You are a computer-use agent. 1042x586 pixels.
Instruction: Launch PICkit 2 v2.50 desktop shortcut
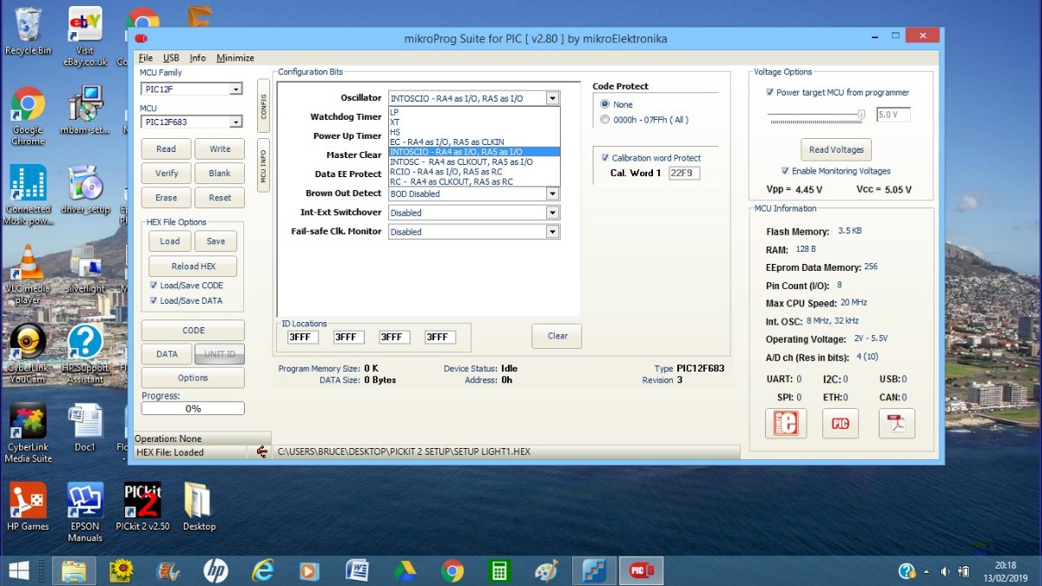tap(142, 508)
